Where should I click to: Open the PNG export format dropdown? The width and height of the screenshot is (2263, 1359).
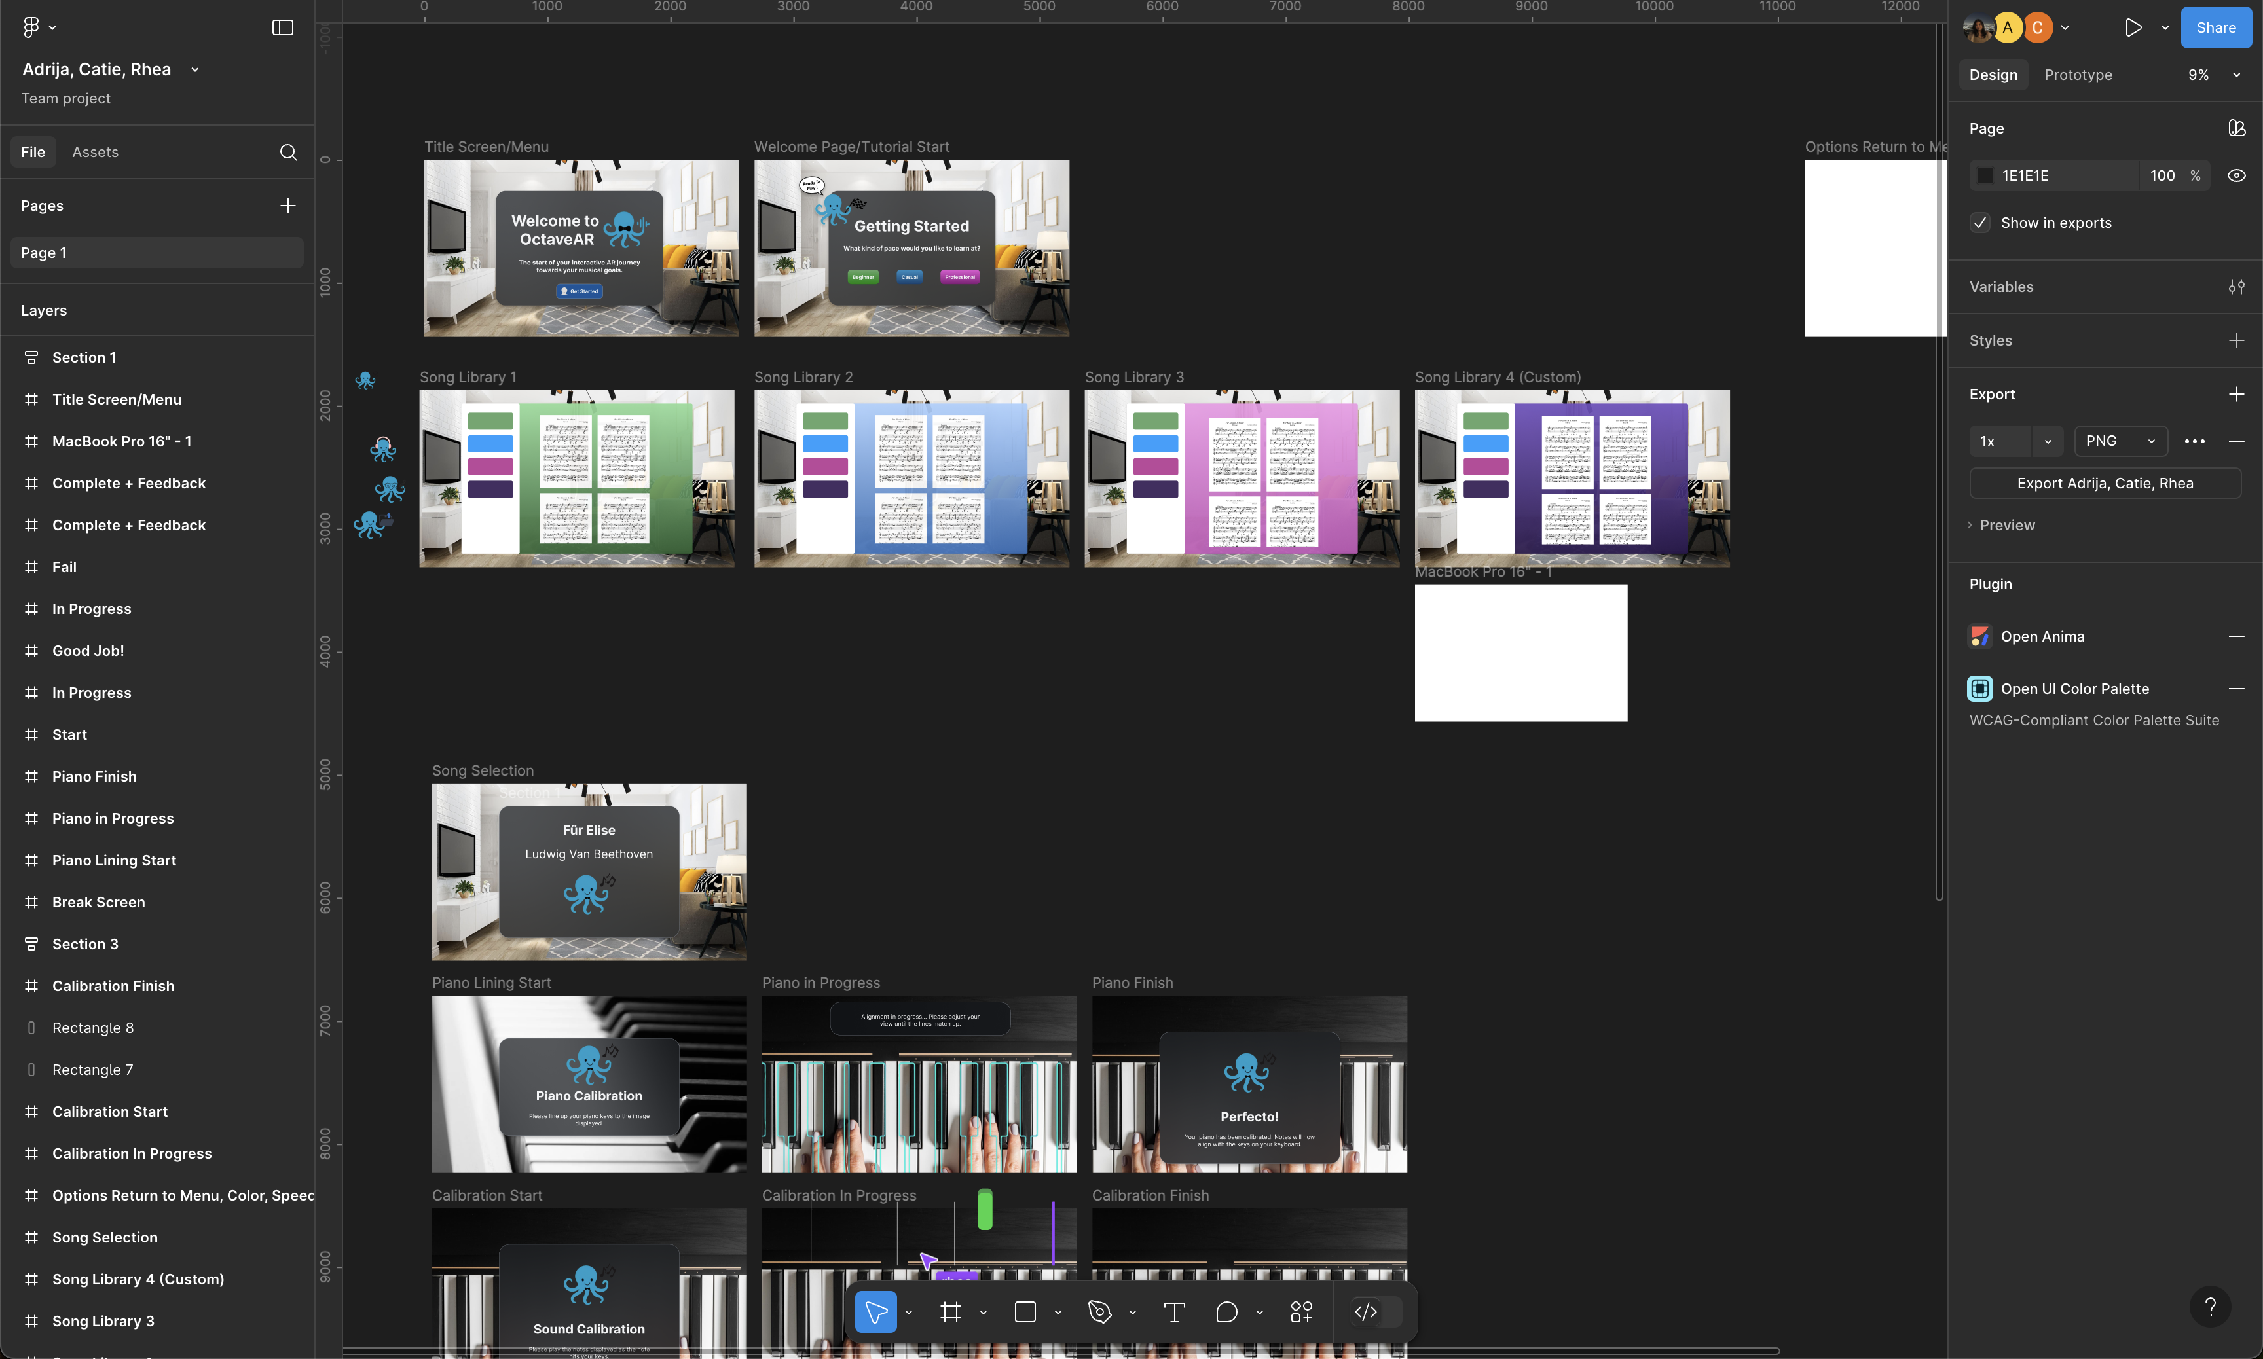(2120, 441)
